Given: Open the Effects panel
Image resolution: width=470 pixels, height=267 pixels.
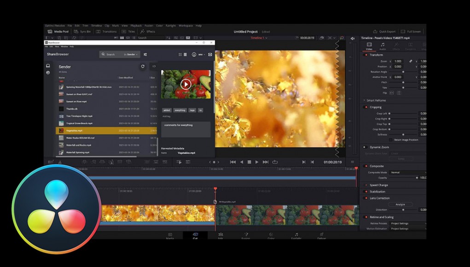Looking at the screenshot, I should pyautogui.click(x=148, y=31).
